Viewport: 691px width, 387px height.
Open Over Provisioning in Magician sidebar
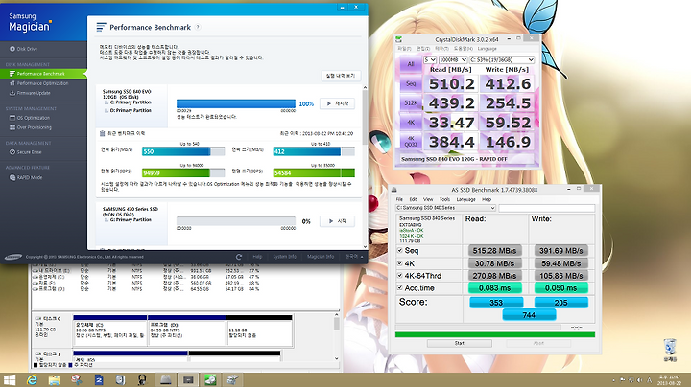coord(31,127)
